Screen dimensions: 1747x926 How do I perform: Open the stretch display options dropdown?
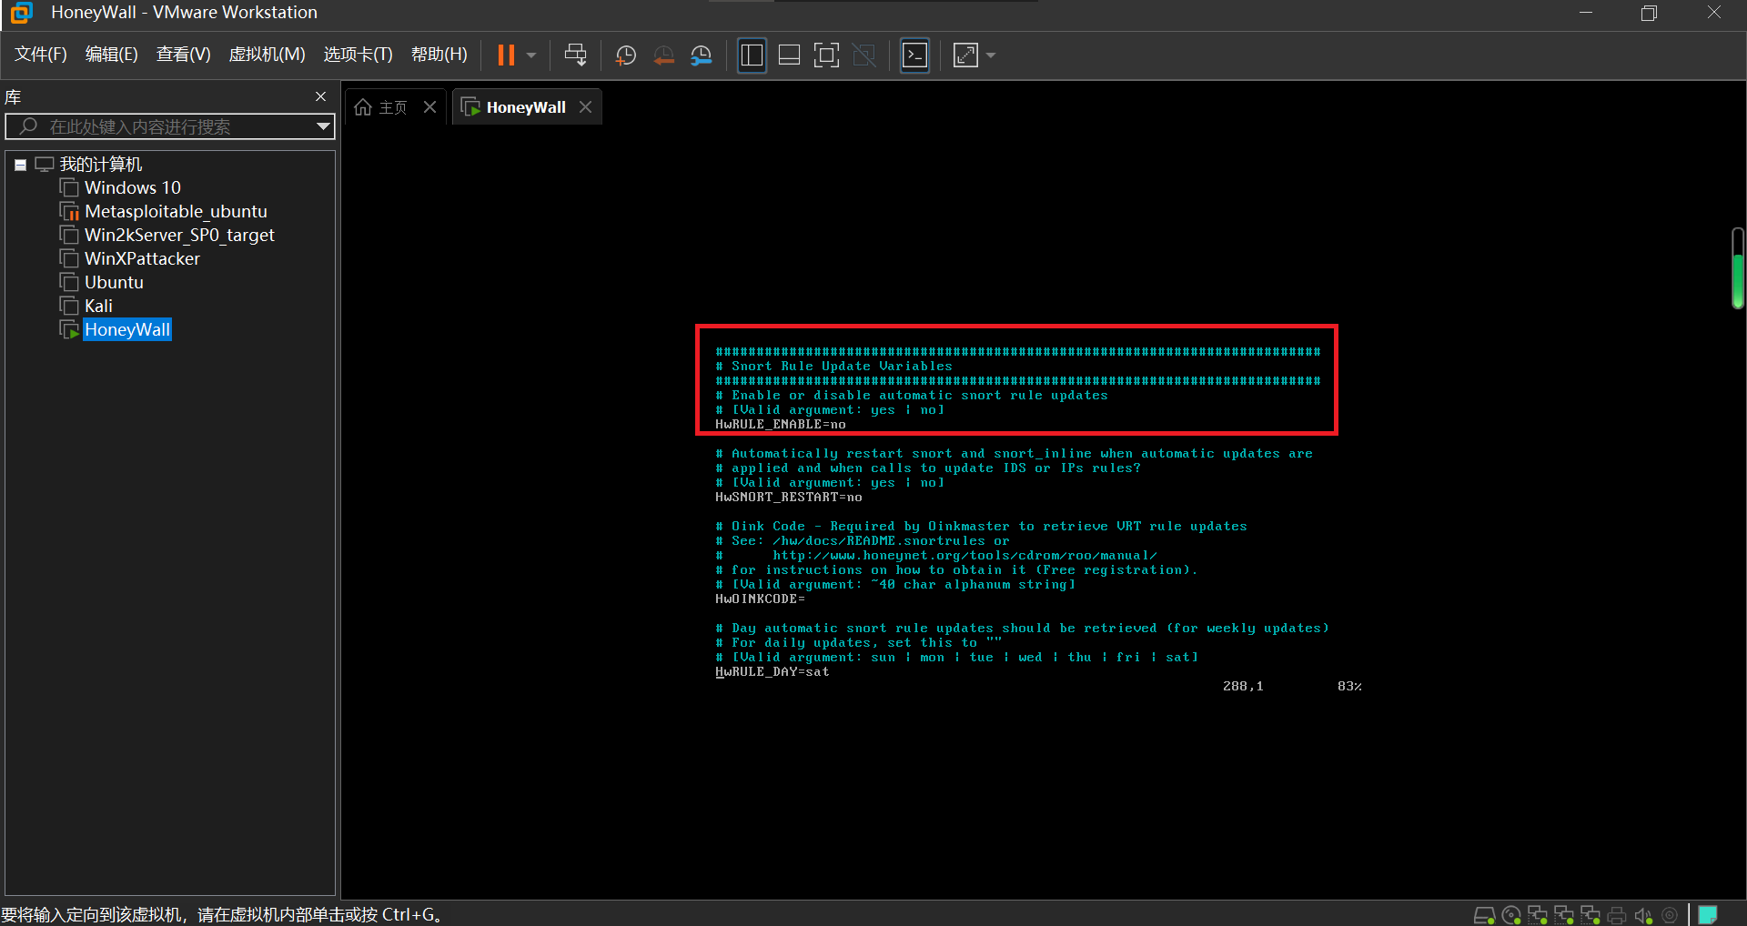tap(991, 55)
